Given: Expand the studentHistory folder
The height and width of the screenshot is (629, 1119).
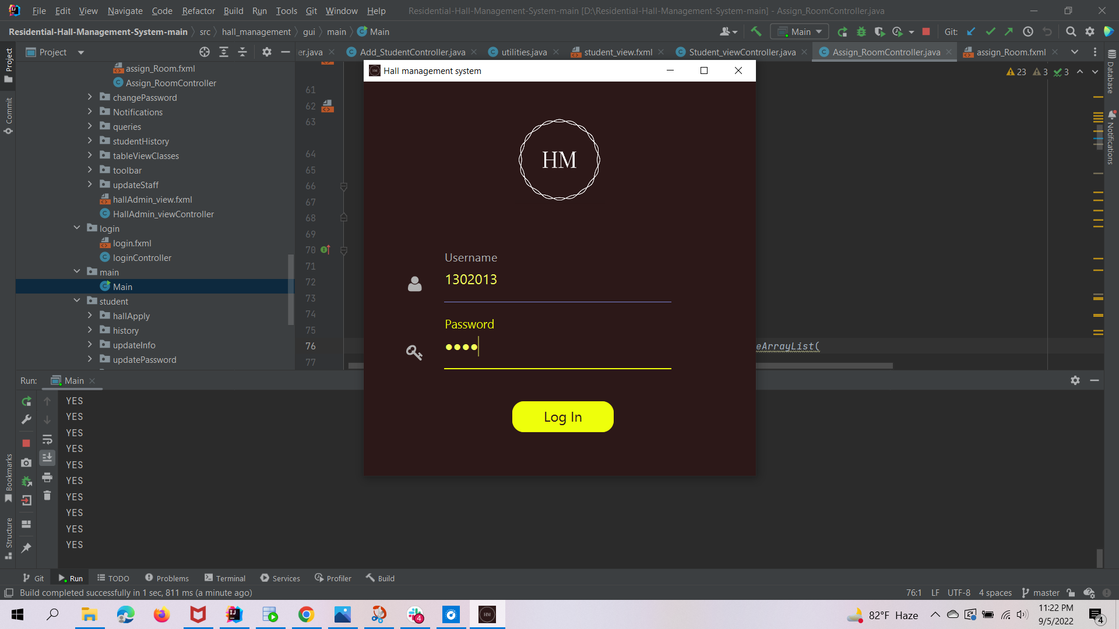Looking at the screenshot, I should click(x=90, y=141).
